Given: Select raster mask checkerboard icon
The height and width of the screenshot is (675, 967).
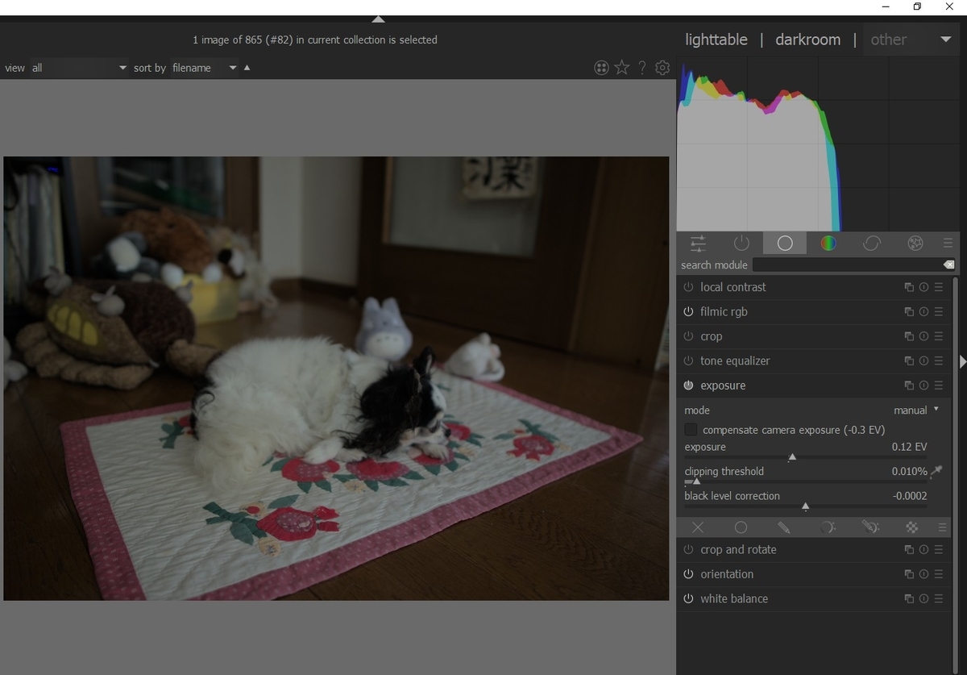Looking at the screenshot, I should (912, 527).
